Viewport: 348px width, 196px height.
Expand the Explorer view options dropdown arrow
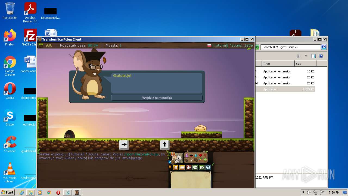(x=306, y=56)
